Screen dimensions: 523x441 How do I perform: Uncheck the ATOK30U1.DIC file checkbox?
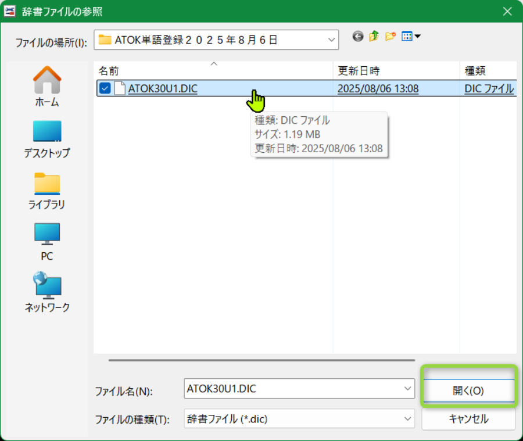[105, 88]
